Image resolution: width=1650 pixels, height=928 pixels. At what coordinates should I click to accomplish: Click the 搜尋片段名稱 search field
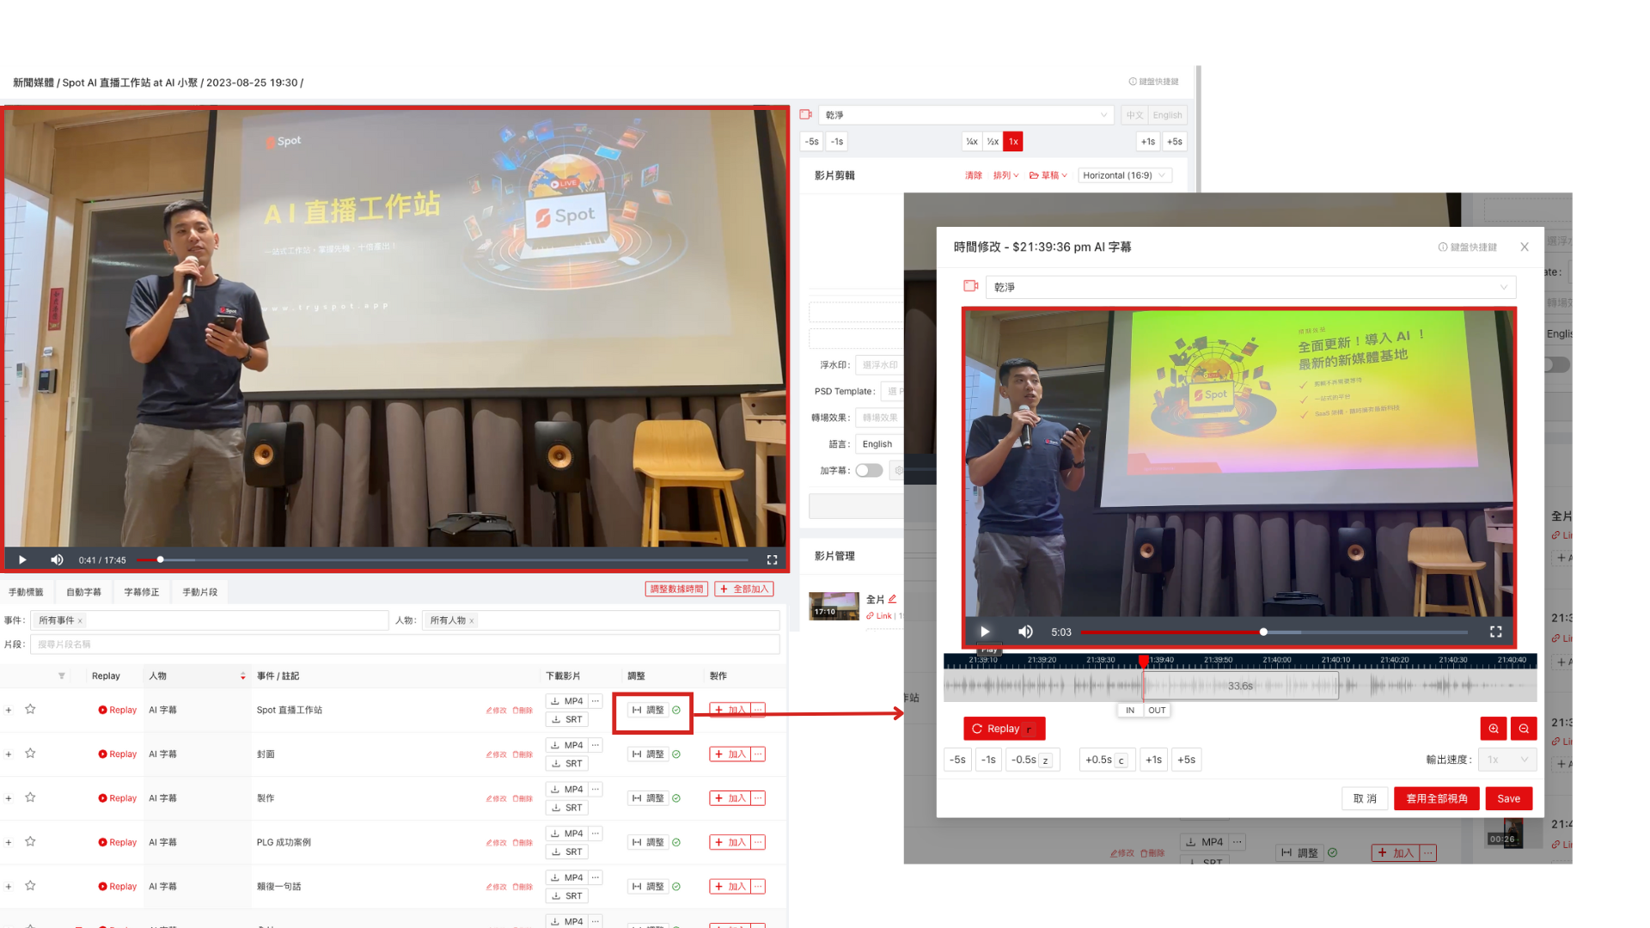[405, 644]
